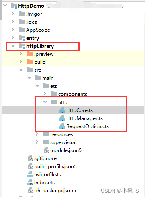Collapse the ets folder
Viewport: 145px width, 197px height.
click(x=37, y=86)
